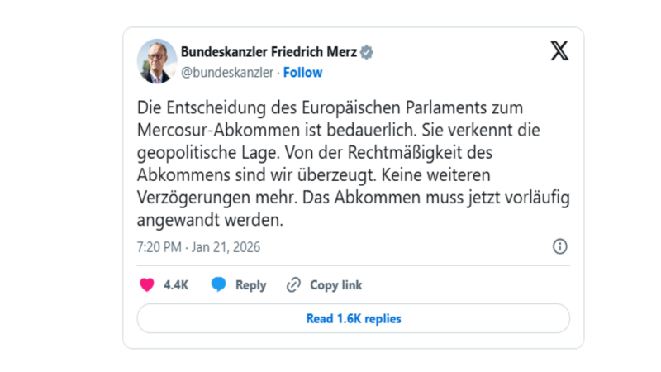Open the Read 1.6K replies button
Image resolution: width=661 pixels, height=372 pixels.
pyautogui.click(x=353, y=318)
